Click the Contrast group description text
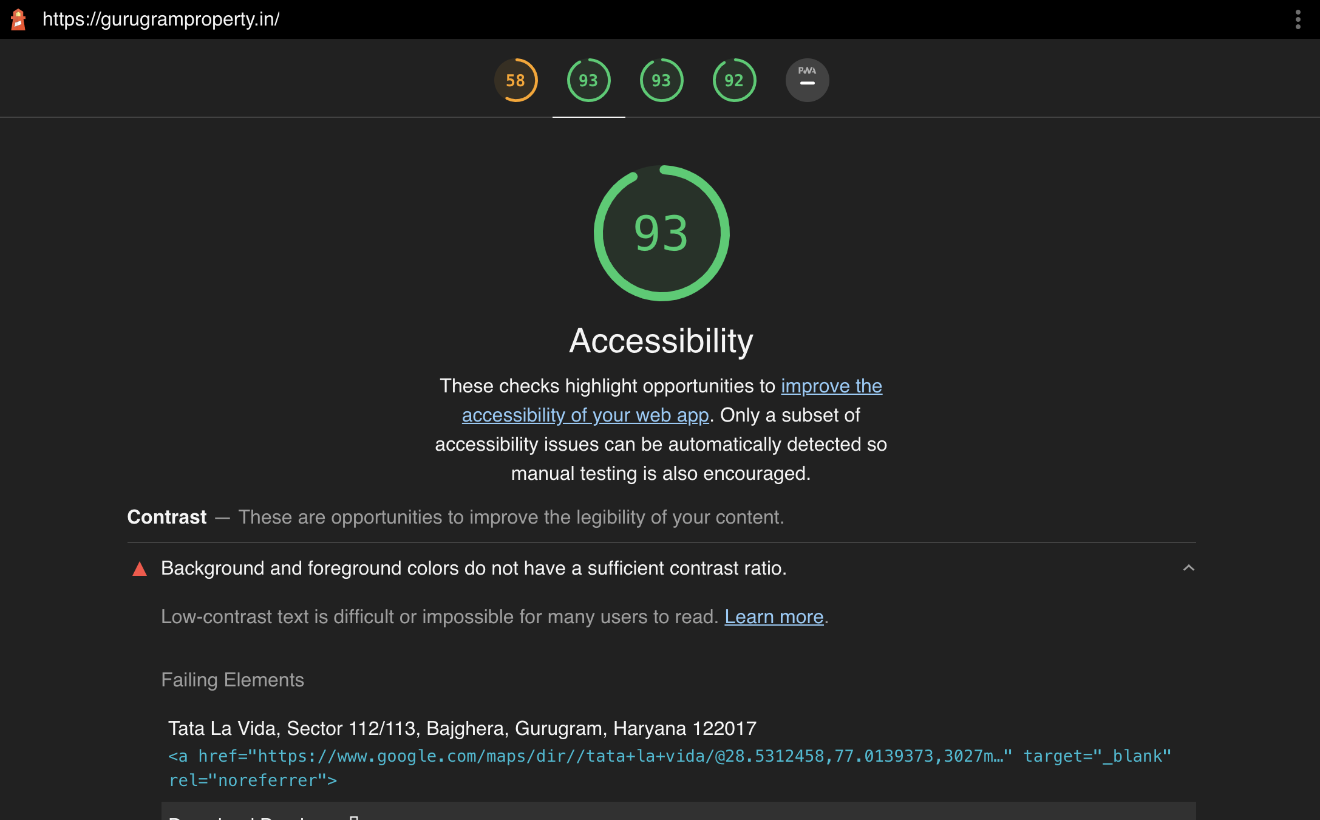The height and width of the screenshot is (820, 1320). [511, 518]
